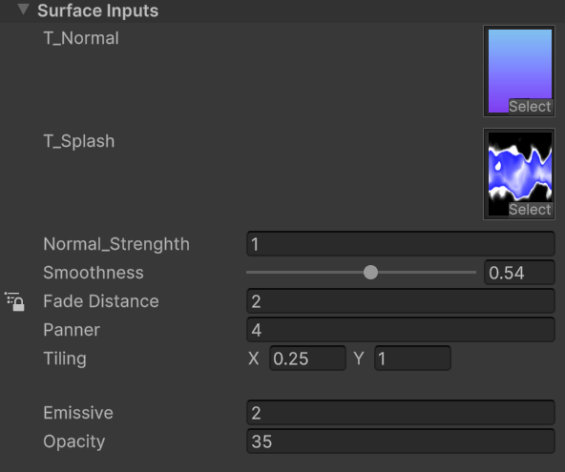Click the Normal_Strenghth label
The image size is (565, 472).
point(116,244)
